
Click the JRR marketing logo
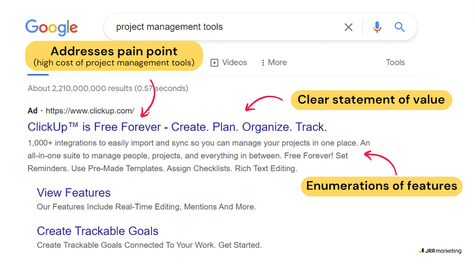pyautogui.click(x=440, y=251)
